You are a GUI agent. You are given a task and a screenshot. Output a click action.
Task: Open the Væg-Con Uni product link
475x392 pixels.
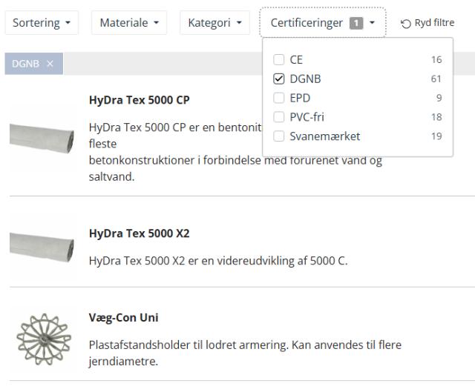click(x=123, y=318)
